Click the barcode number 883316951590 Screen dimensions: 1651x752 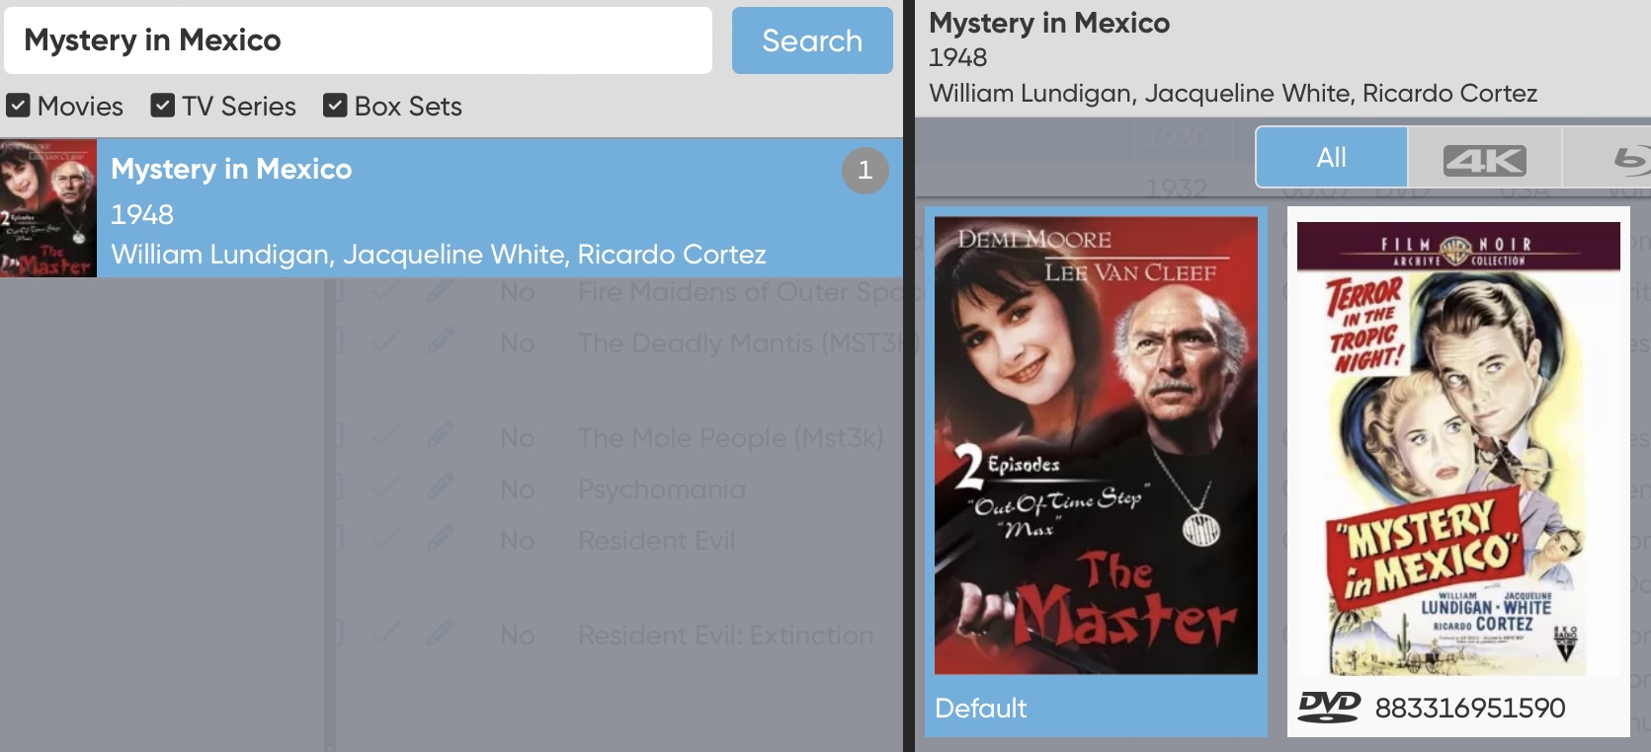(x=1469, y=708)
